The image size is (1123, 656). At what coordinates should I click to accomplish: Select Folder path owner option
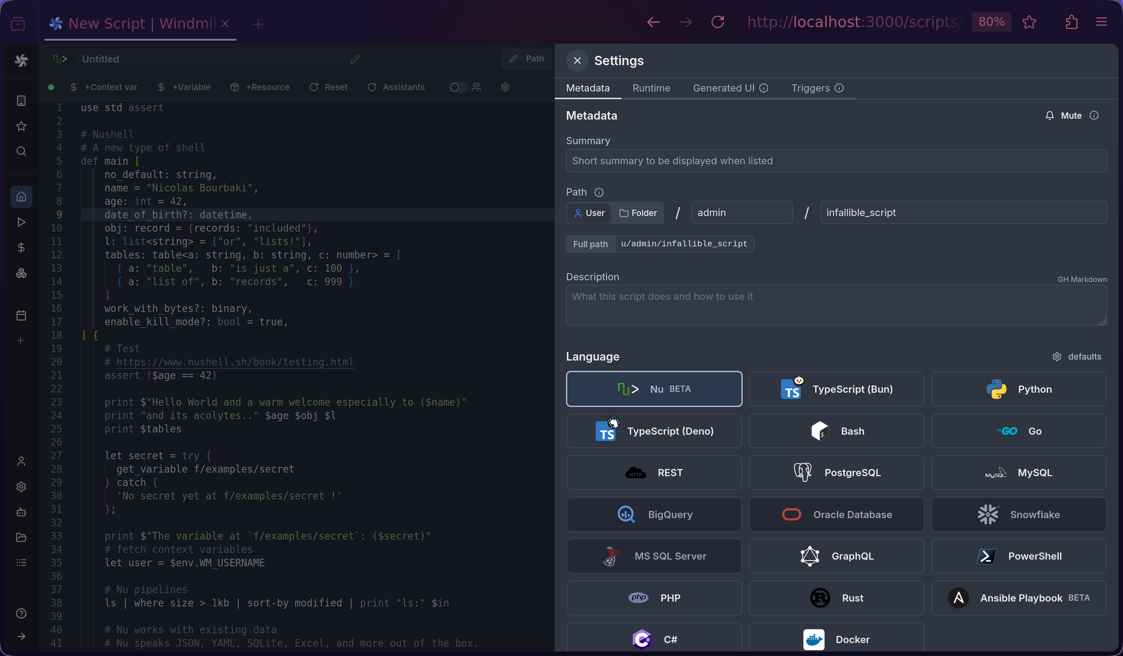click(638, 213)
